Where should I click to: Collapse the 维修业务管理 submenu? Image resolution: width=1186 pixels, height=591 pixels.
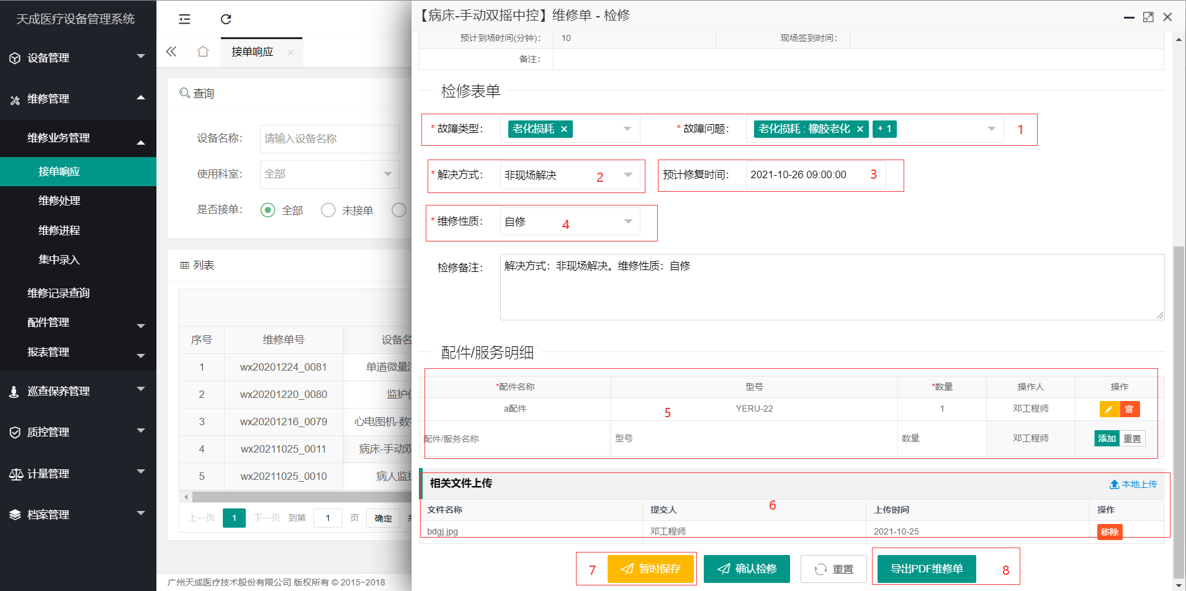pyautogui.click(x=141, y=143)
